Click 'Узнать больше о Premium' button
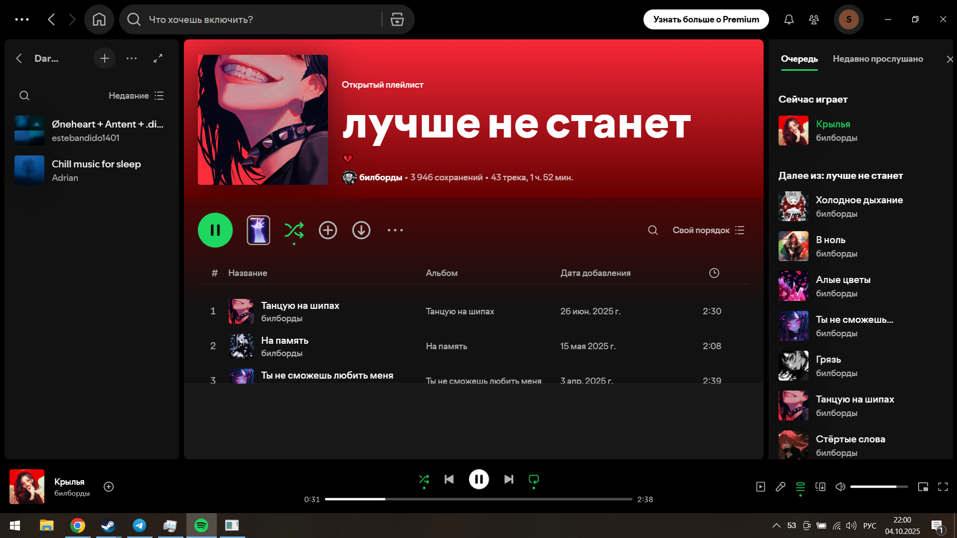Screen dimensions: 957x538 coord(706,19)
